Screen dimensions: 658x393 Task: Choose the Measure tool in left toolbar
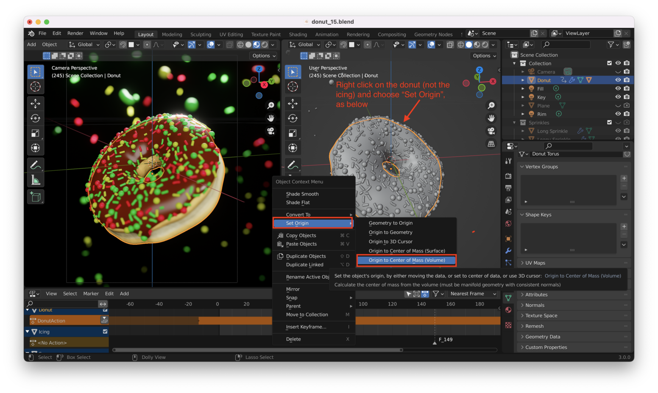[36, 181]
